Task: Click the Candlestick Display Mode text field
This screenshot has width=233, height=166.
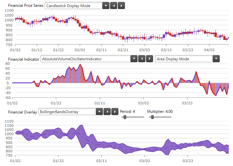Action: (73, 6)
